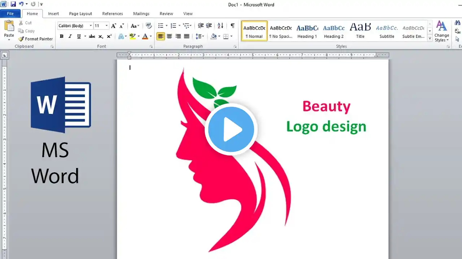Click the Center alignment icon
462x259 pixels.
[x=169, y=36]
